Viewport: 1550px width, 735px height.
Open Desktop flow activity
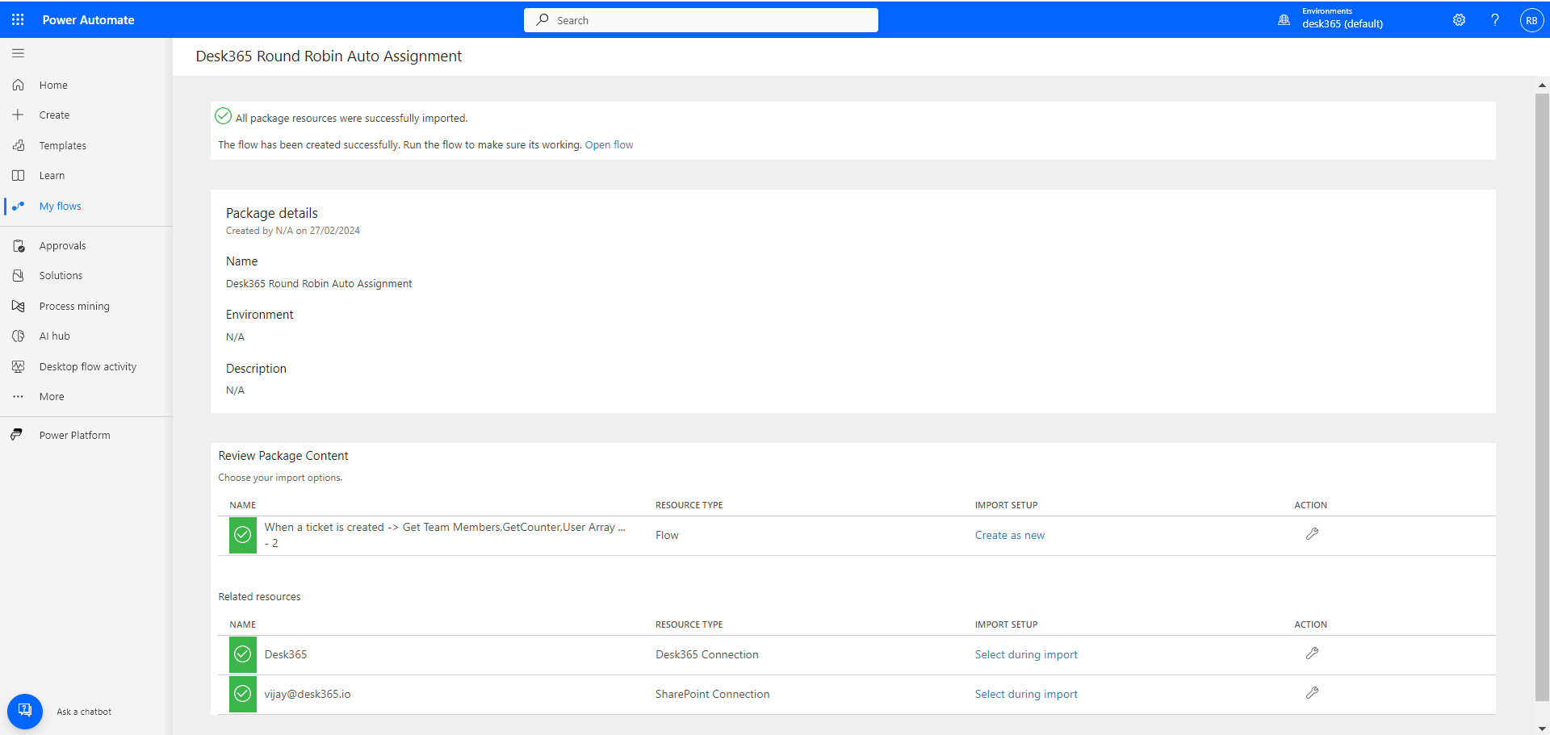tap(87, 366)
